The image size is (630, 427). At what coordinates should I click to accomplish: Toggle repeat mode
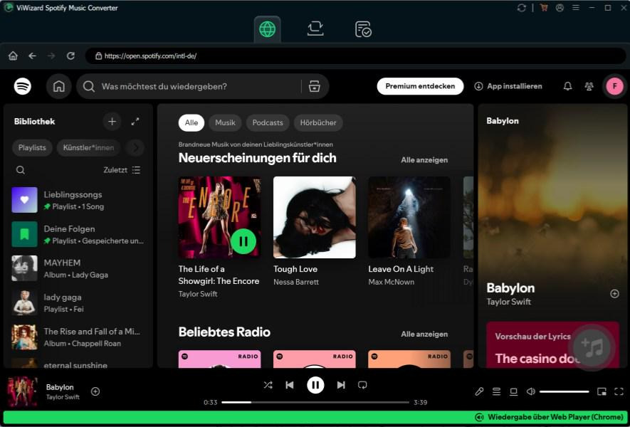[x=362, y=385]
